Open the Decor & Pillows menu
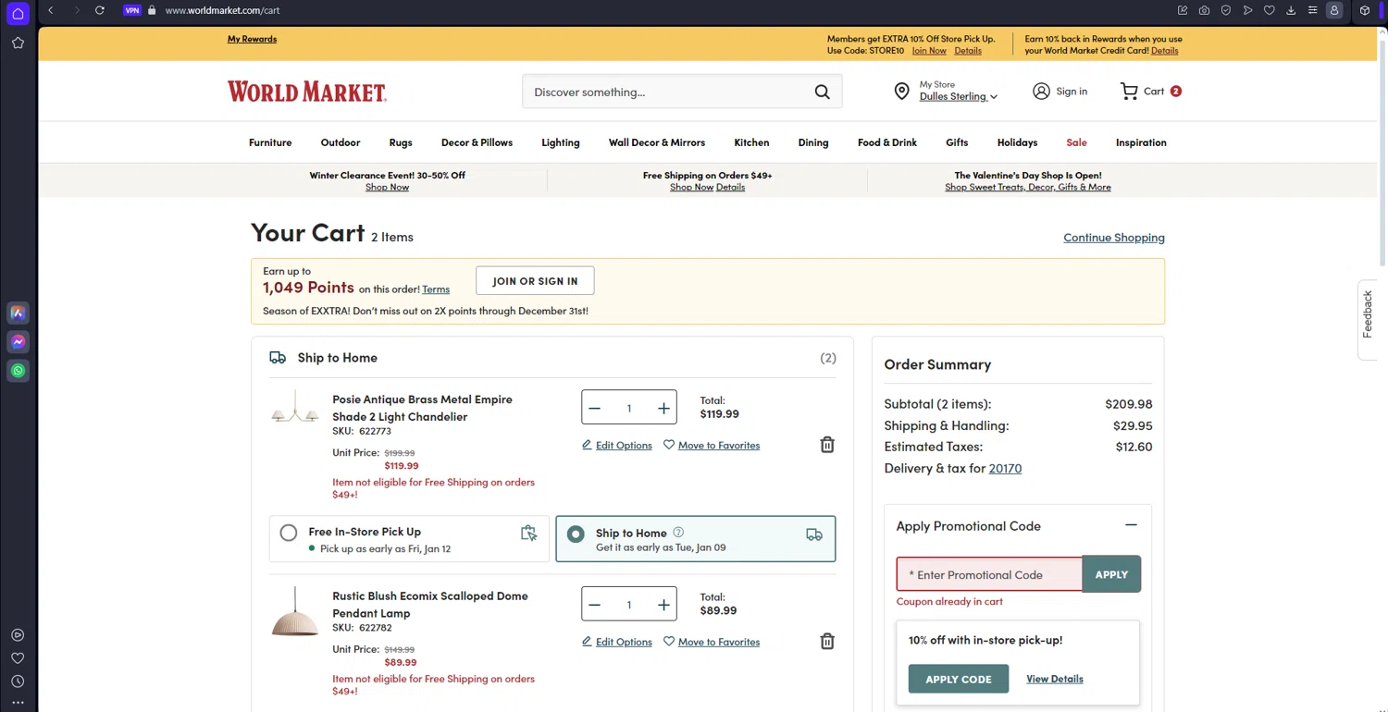Viewport: 1388px width, 712px height. [477, 142]
